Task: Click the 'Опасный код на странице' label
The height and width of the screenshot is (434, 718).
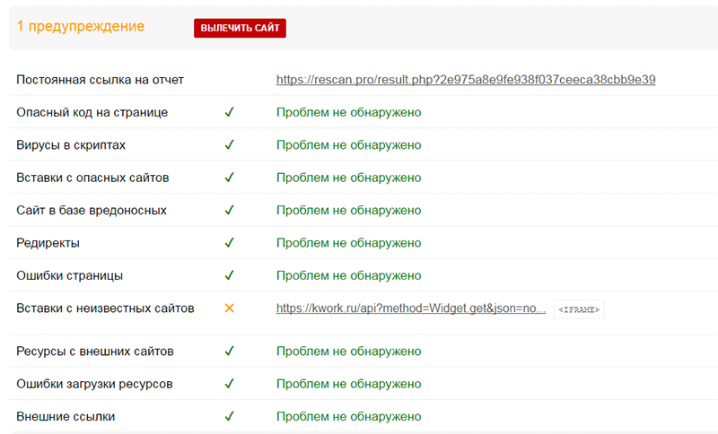Action: tap(92, 112)
